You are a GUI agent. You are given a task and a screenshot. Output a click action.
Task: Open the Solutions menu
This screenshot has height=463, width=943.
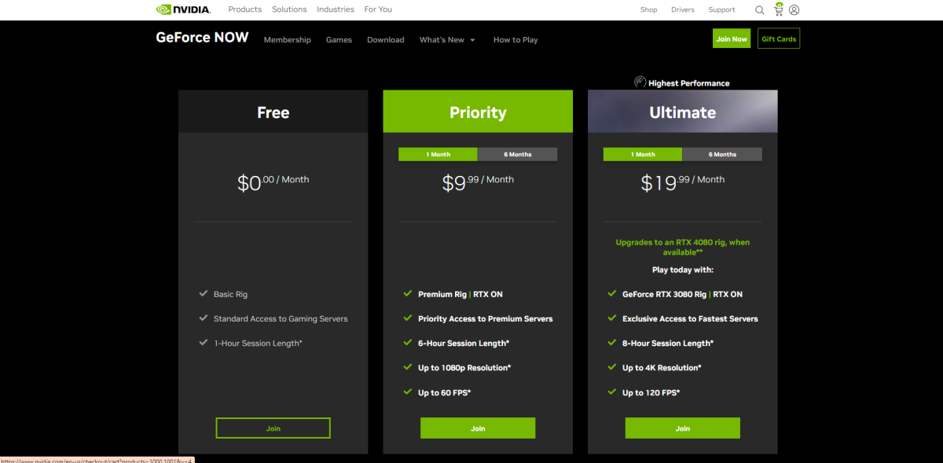point(289,9)
